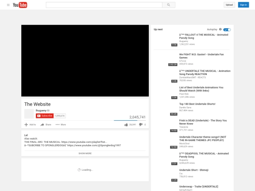
Task: Click the black video player area
Action: [85, 60]
